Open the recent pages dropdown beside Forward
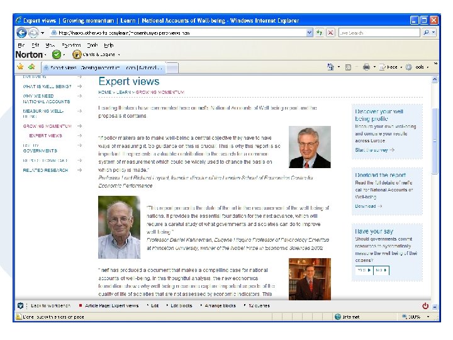Viewport: 453px width, 340px height. tap(43, 33)
